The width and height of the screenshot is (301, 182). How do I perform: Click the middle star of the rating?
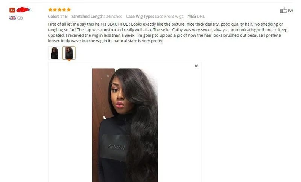pyautogui.click(x=59, y=10)
